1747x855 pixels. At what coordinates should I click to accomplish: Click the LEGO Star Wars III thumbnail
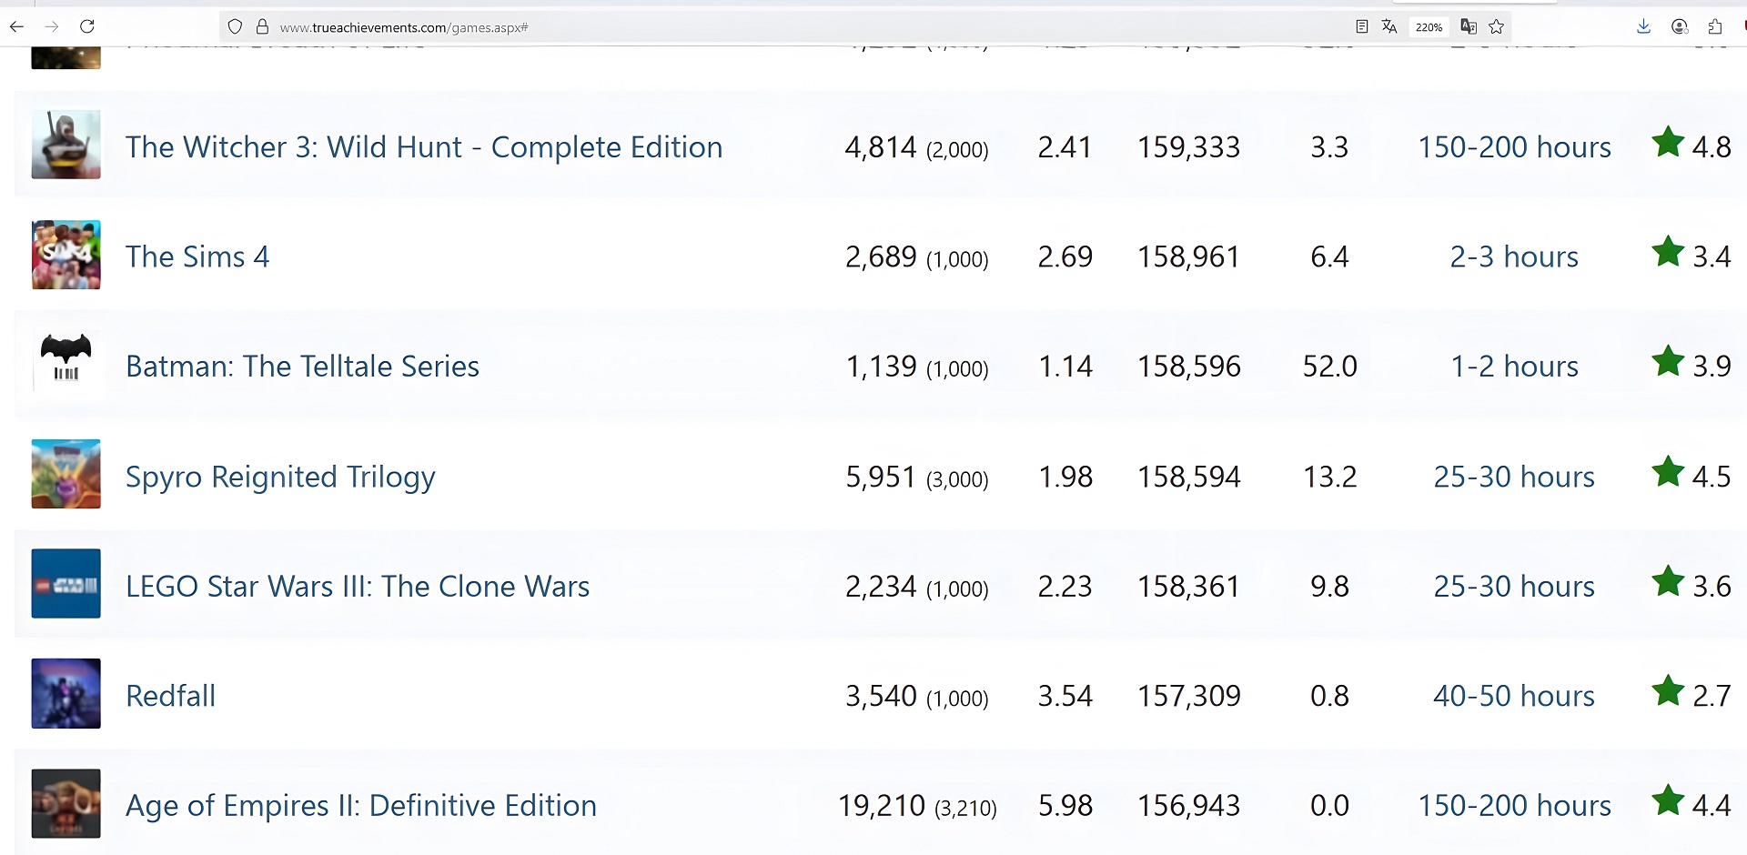click(x=66, y=584)
